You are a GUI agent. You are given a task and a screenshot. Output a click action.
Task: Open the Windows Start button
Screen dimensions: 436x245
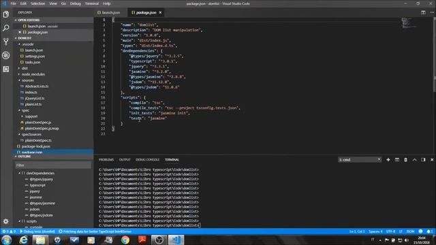click(6, 240)
